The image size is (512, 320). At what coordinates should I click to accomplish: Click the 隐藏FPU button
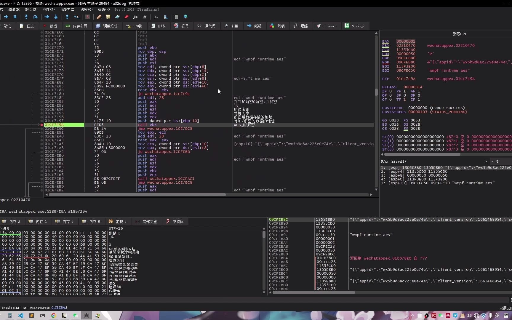click(x=460, y=34)
